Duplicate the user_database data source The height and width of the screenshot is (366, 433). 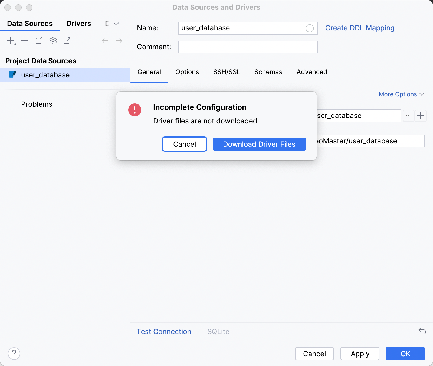pyautogui.click(x=39, y=40)
